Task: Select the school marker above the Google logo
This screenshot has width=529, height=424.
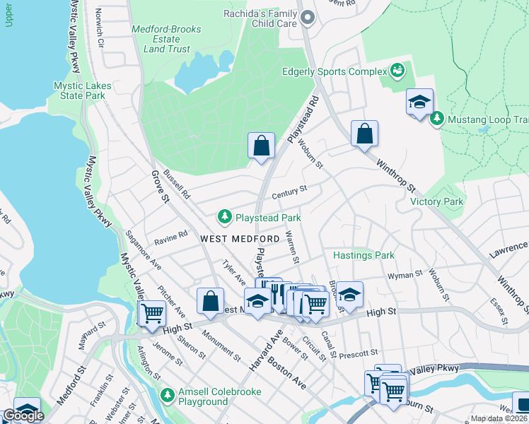Action: point(28,409)
